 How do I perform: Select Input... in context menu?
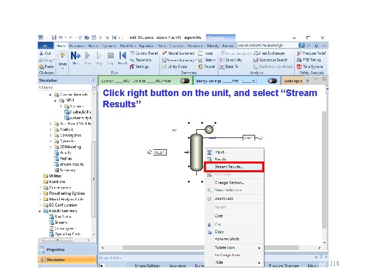pyautogui.click(x=234, y=152)
